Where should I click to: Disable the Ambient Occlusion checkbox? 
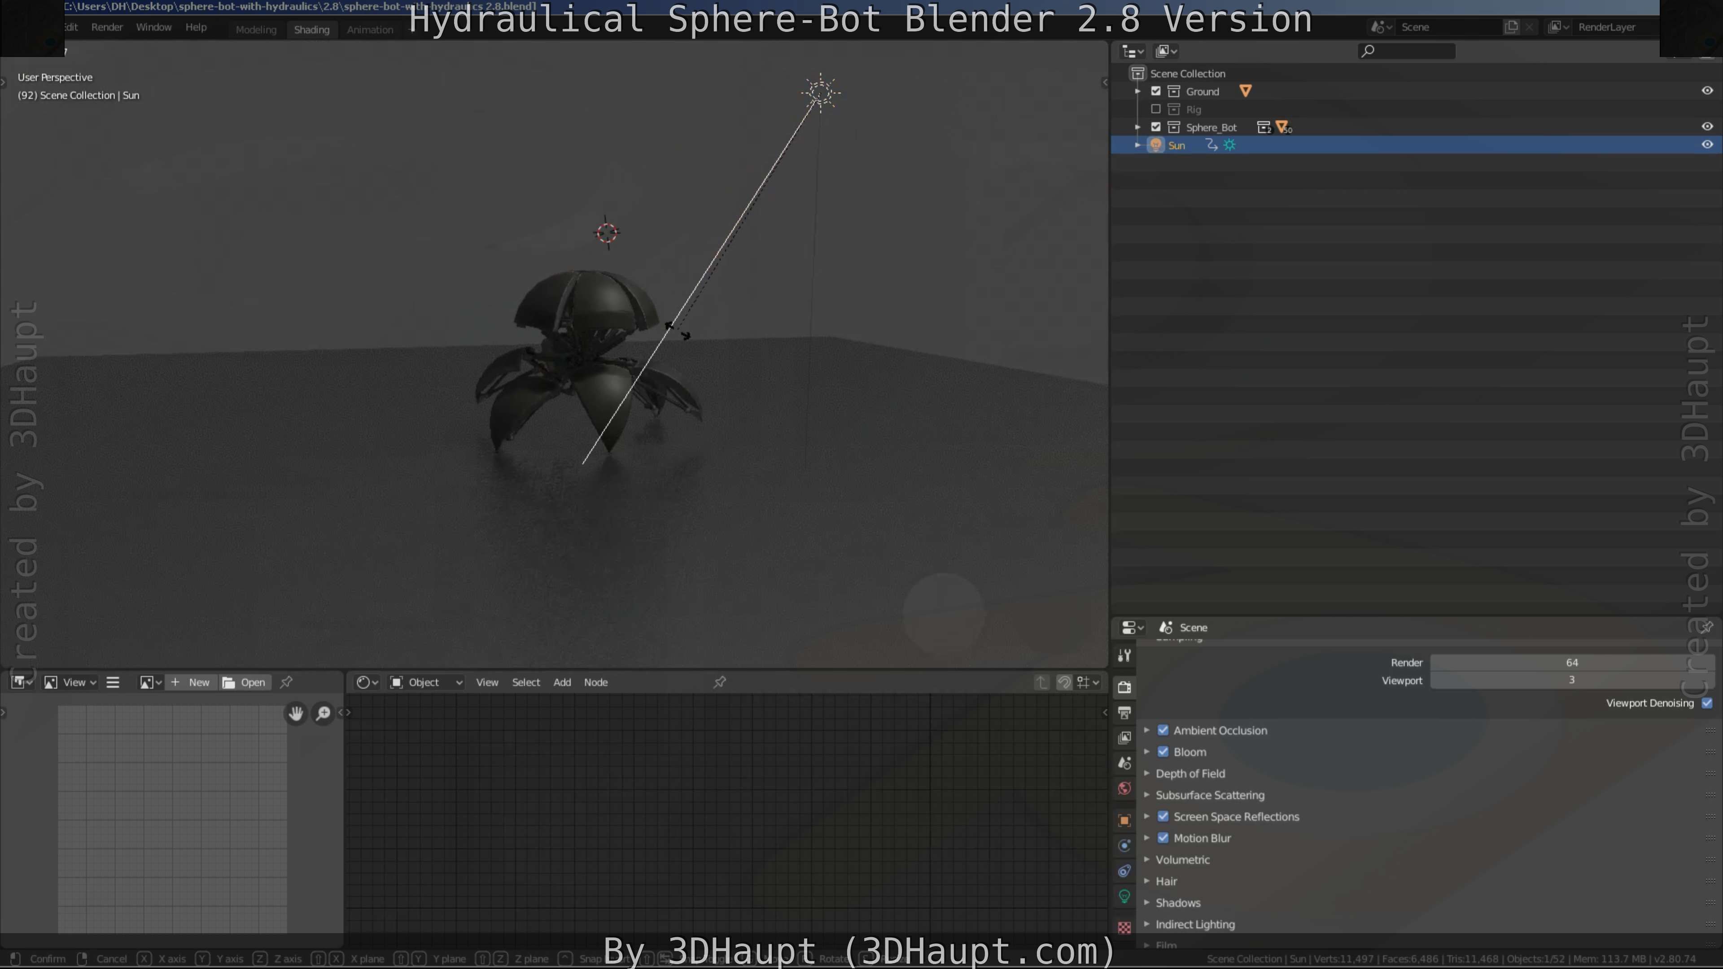(x=1163, y=730)
